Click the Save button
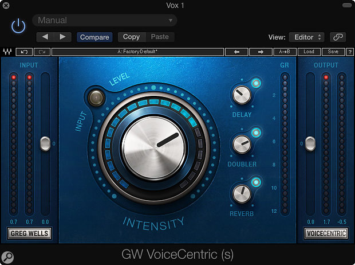This screenshot has height=265, width=355. coord(333,52)
